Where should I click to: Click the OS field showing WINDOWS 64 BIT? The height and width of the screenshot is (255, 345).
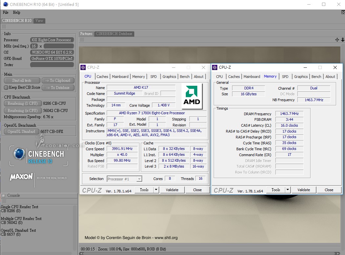point(52,52)
